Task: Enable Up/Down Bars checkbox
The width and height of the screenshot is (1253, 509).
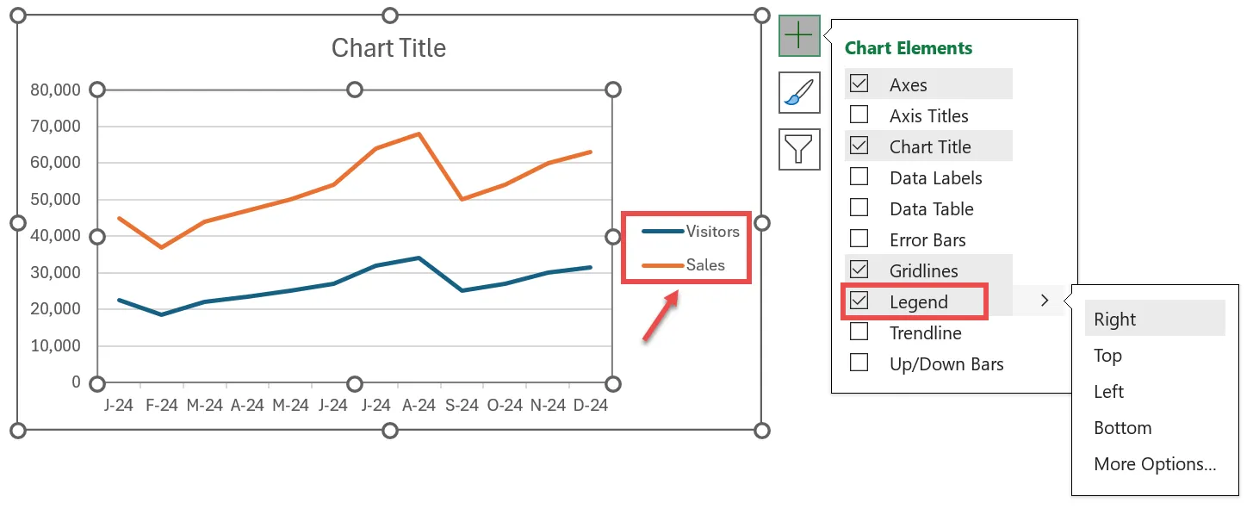Action: [x=859, y=363]
